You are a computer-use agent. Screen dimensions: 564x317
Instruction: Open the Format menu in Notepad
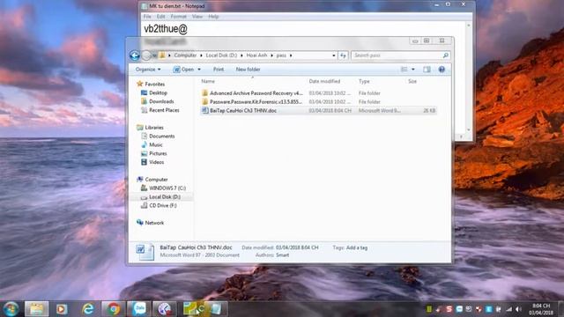coord(178,17)
